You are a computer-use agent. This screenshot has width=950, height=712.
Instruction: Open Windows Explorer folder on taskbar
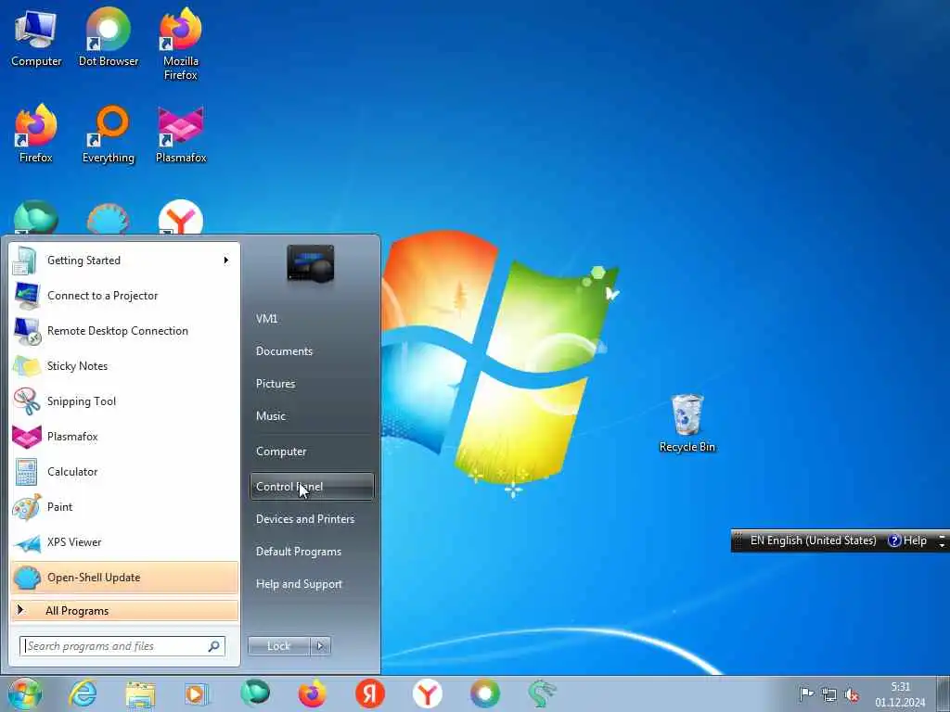(x=140, y=693)
